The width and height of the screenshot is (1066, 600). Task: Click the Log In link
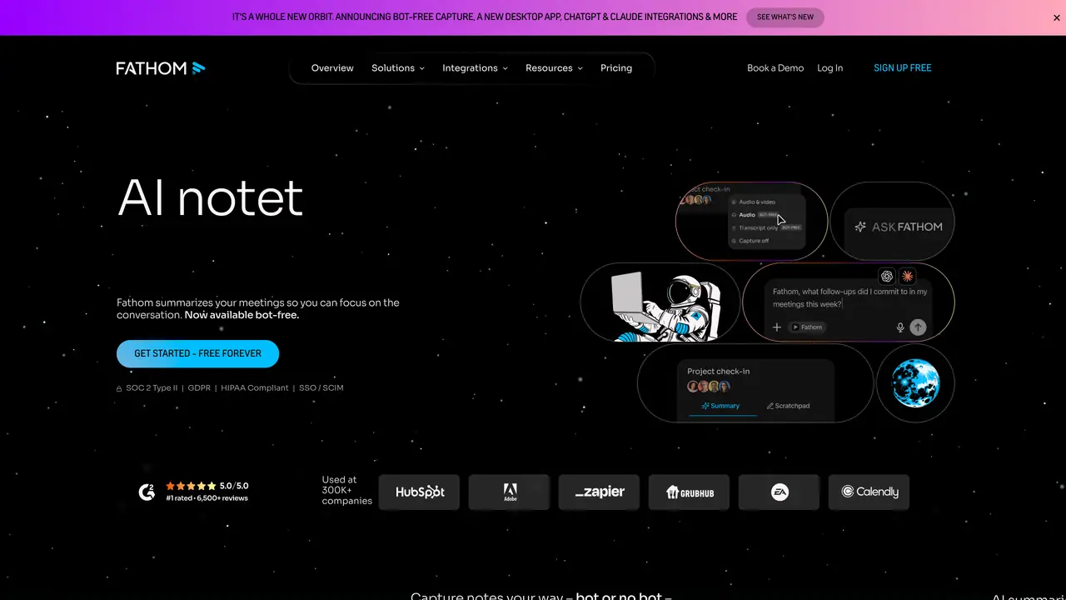[x=829, y=68]
